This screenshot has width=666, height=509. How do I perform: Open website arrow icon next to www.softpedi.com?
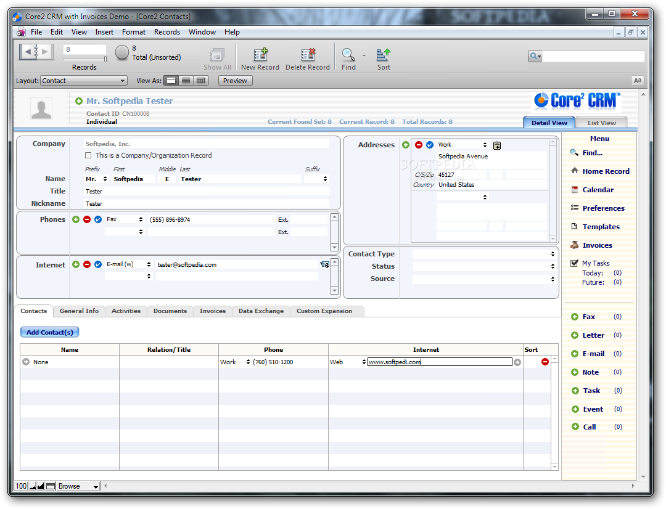pyautogui.click(x=517, y=362)
